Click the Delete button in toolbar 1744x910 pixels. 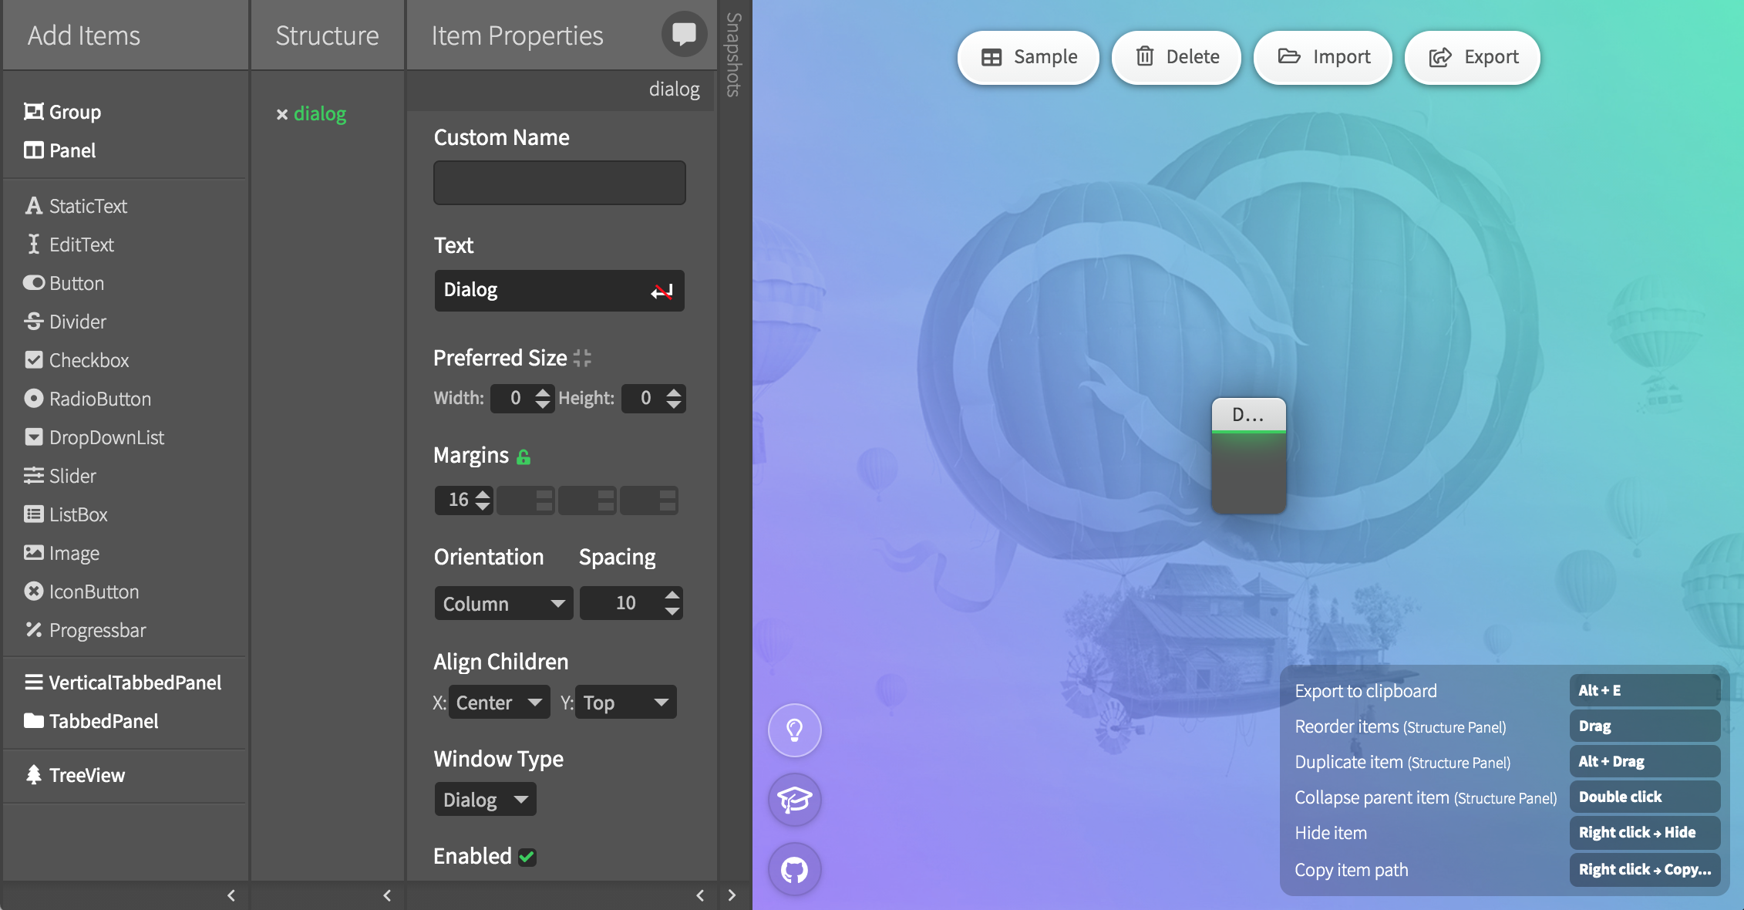[1177, 56]
